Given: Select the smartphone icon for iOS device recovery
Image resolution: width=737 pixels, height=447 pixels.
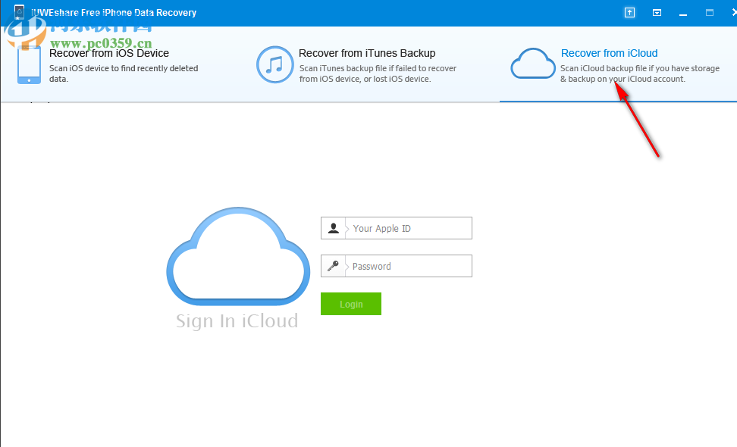Looking at the screenshot, I should point(28,65).
